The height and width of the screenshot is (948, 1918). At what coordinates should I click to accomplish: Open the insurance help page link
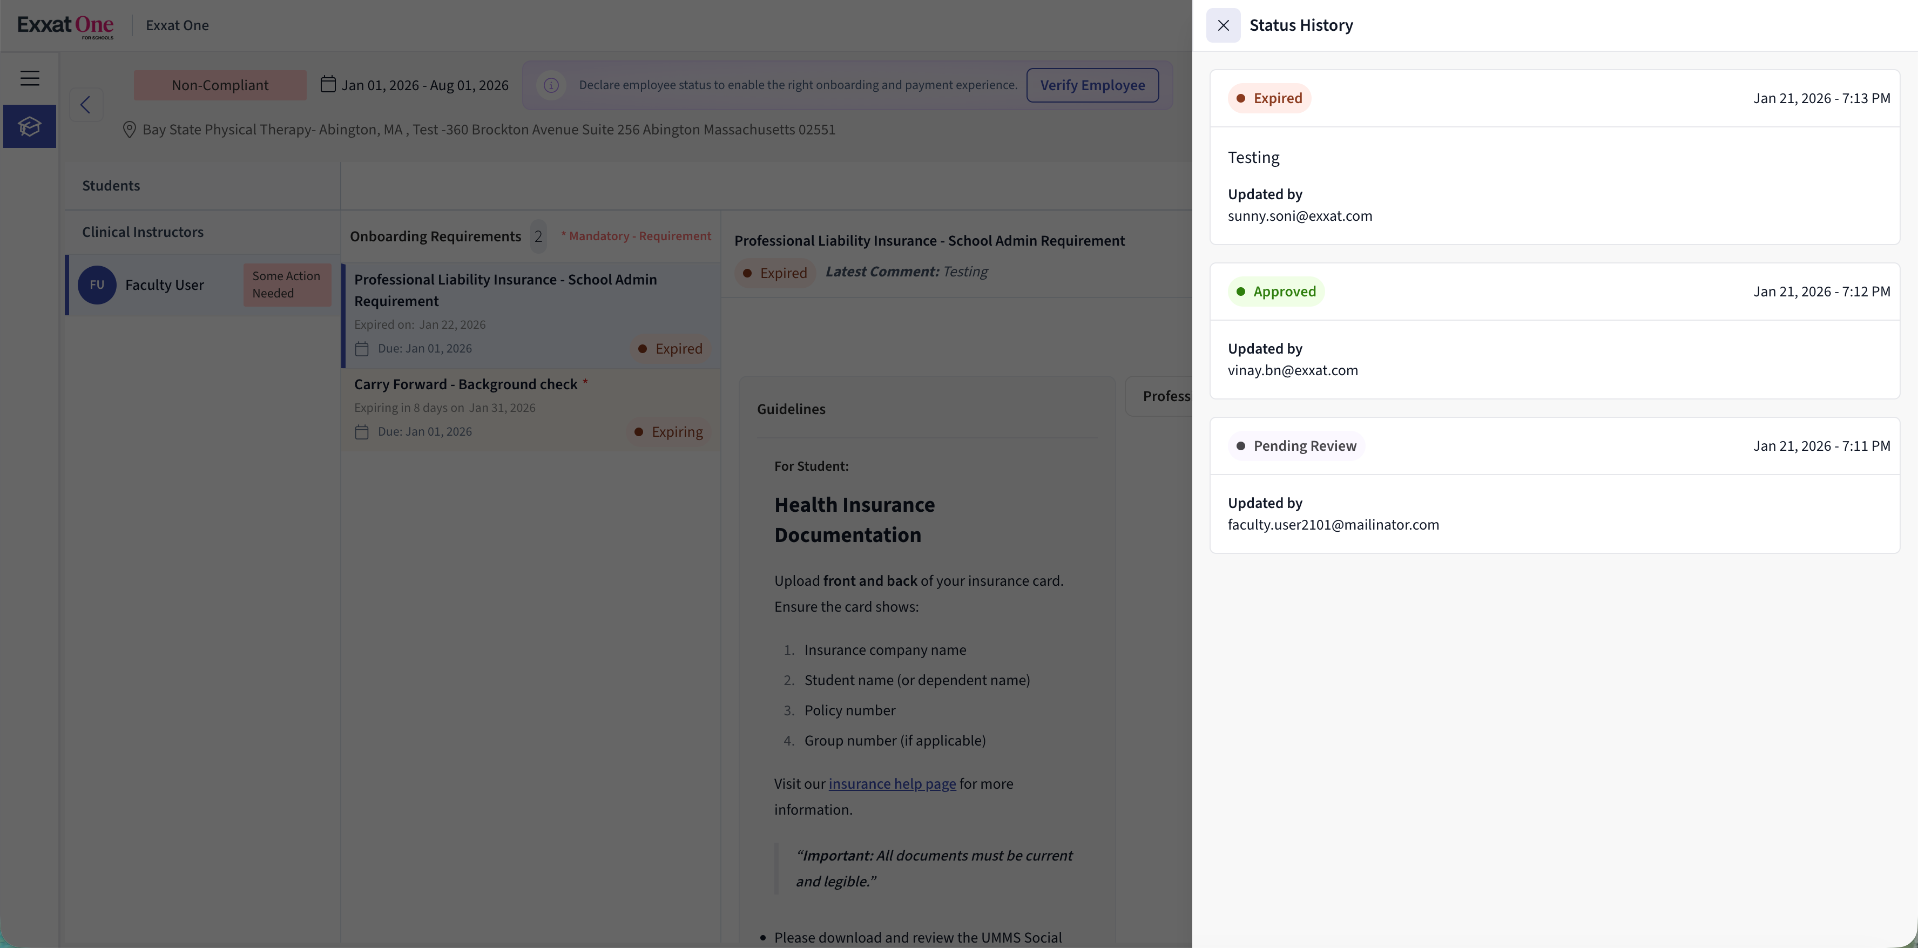[x=892, y=783]
